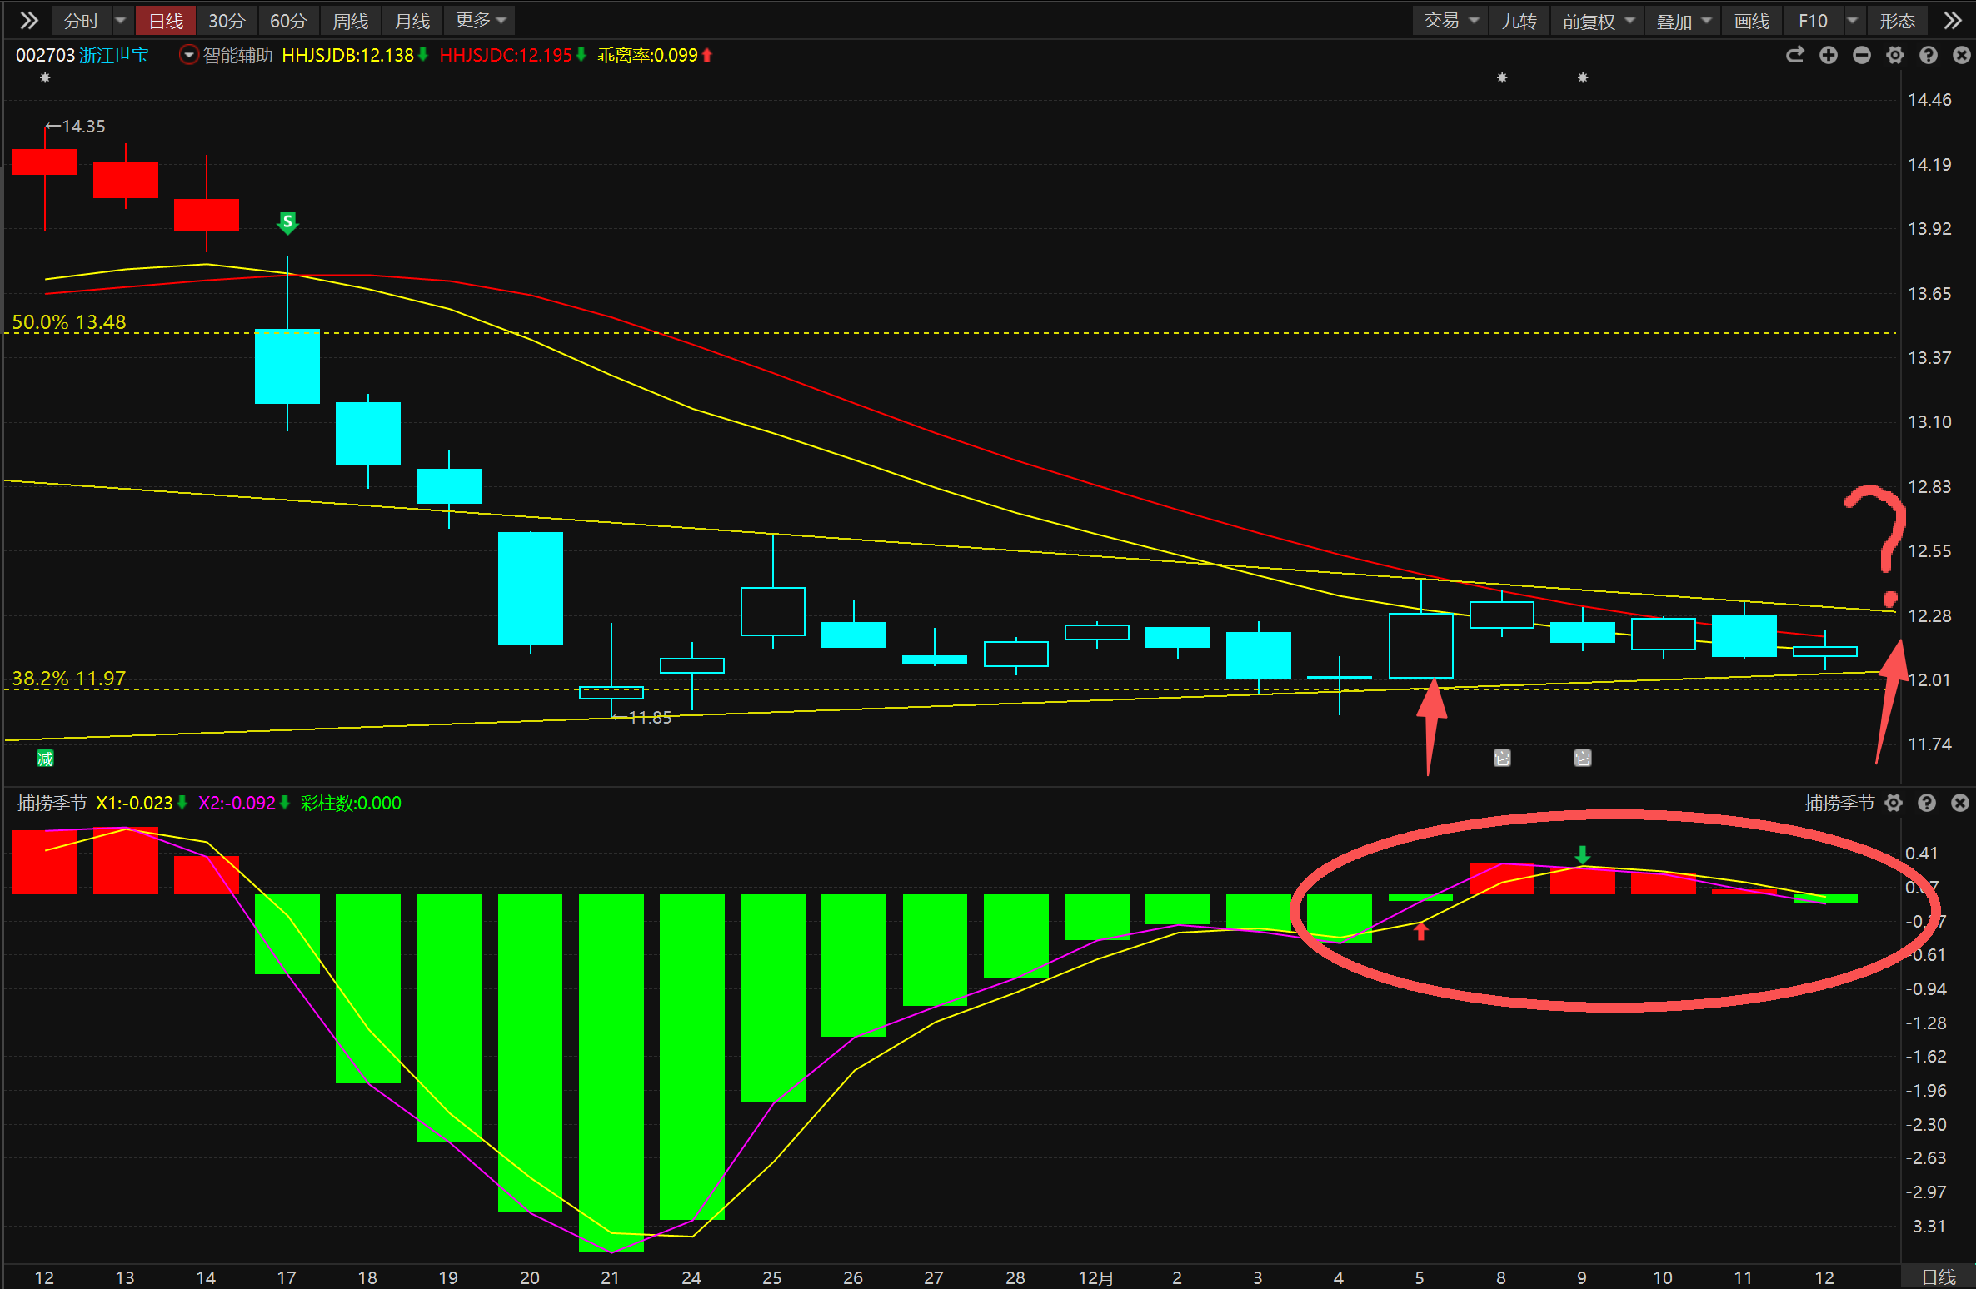The width and height of the screenshot is (1976, 1289).
Task: Expand the right-side double chevron in toolbar
Action: click(x=1953, y=21)
